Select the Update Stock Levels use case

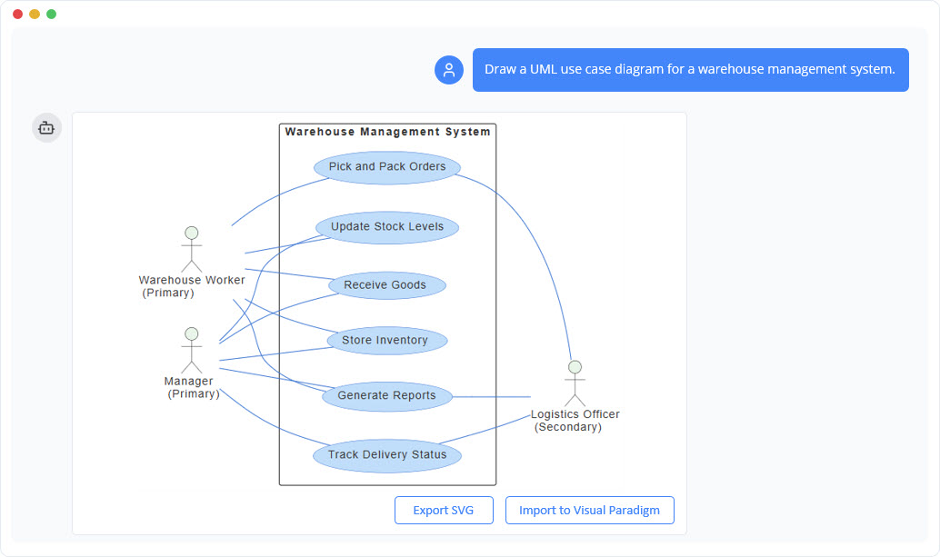(x=386, y=226)
